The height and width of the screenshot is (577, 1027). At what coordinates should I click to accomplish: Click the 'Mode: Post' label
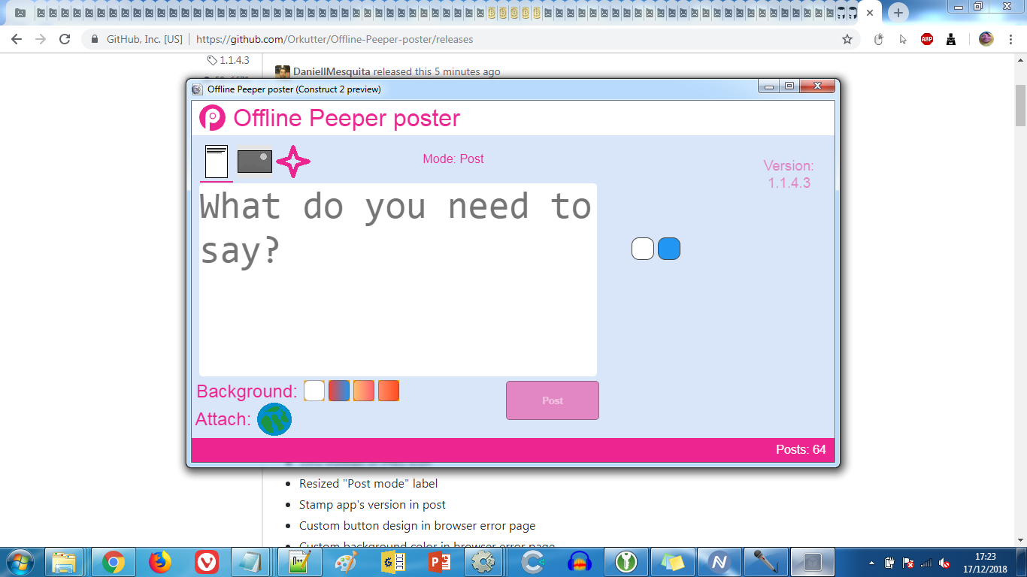click(x=453, y=159)
